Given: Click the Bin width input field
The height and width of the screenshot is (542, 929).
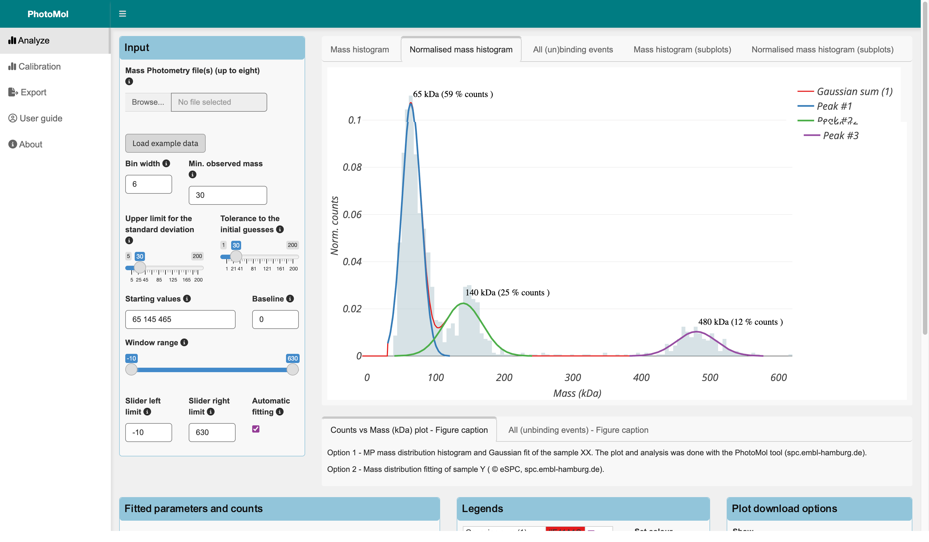Looking at the screenshot, I should click(x=149, y=184).
